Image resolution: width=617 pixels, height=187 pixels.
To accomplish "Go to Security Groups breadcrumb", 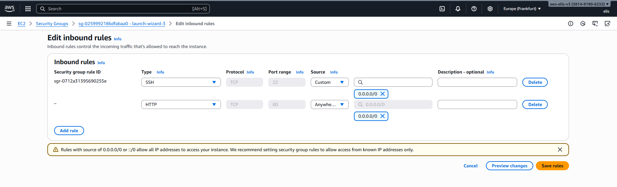I will (52, 24).
